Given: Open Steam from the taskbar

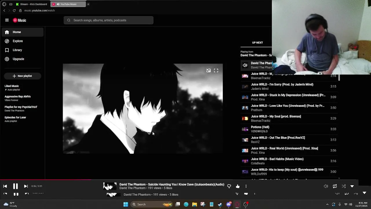Looking at the screenshot, I should click(x=220, y=204).
